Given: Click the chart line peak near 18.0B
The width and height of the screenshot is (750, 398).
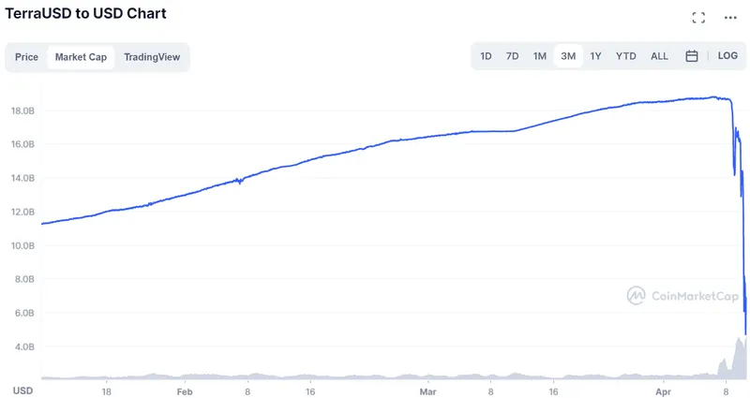Looking at the screenshot, I should (713, 97).
